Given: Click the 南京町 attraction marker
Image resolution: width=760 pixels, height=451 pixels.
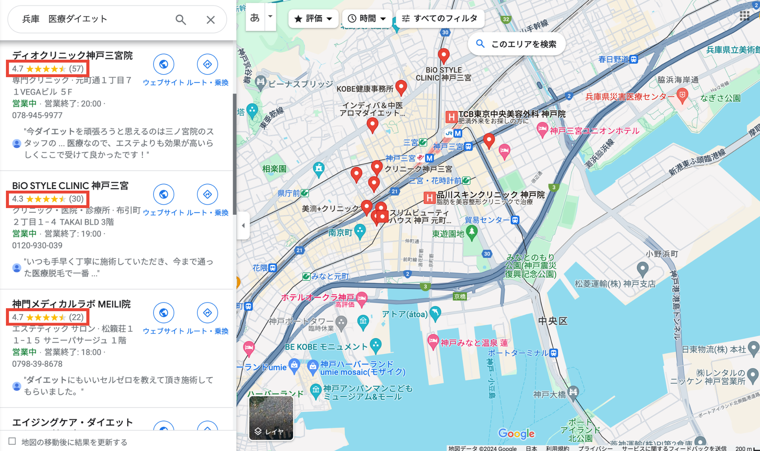Looking at the screenshot, I should click(x=360, y=231).
